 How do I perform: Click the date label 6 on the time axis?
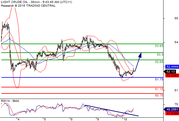72,119
